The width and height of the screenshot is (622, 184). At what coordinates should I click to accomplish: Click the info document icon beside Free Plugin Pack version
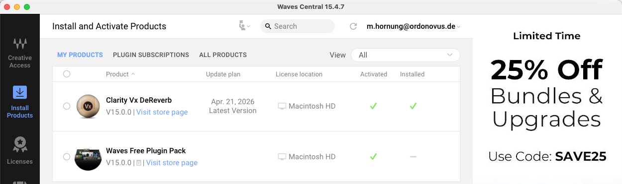click(x=139, y=163)
